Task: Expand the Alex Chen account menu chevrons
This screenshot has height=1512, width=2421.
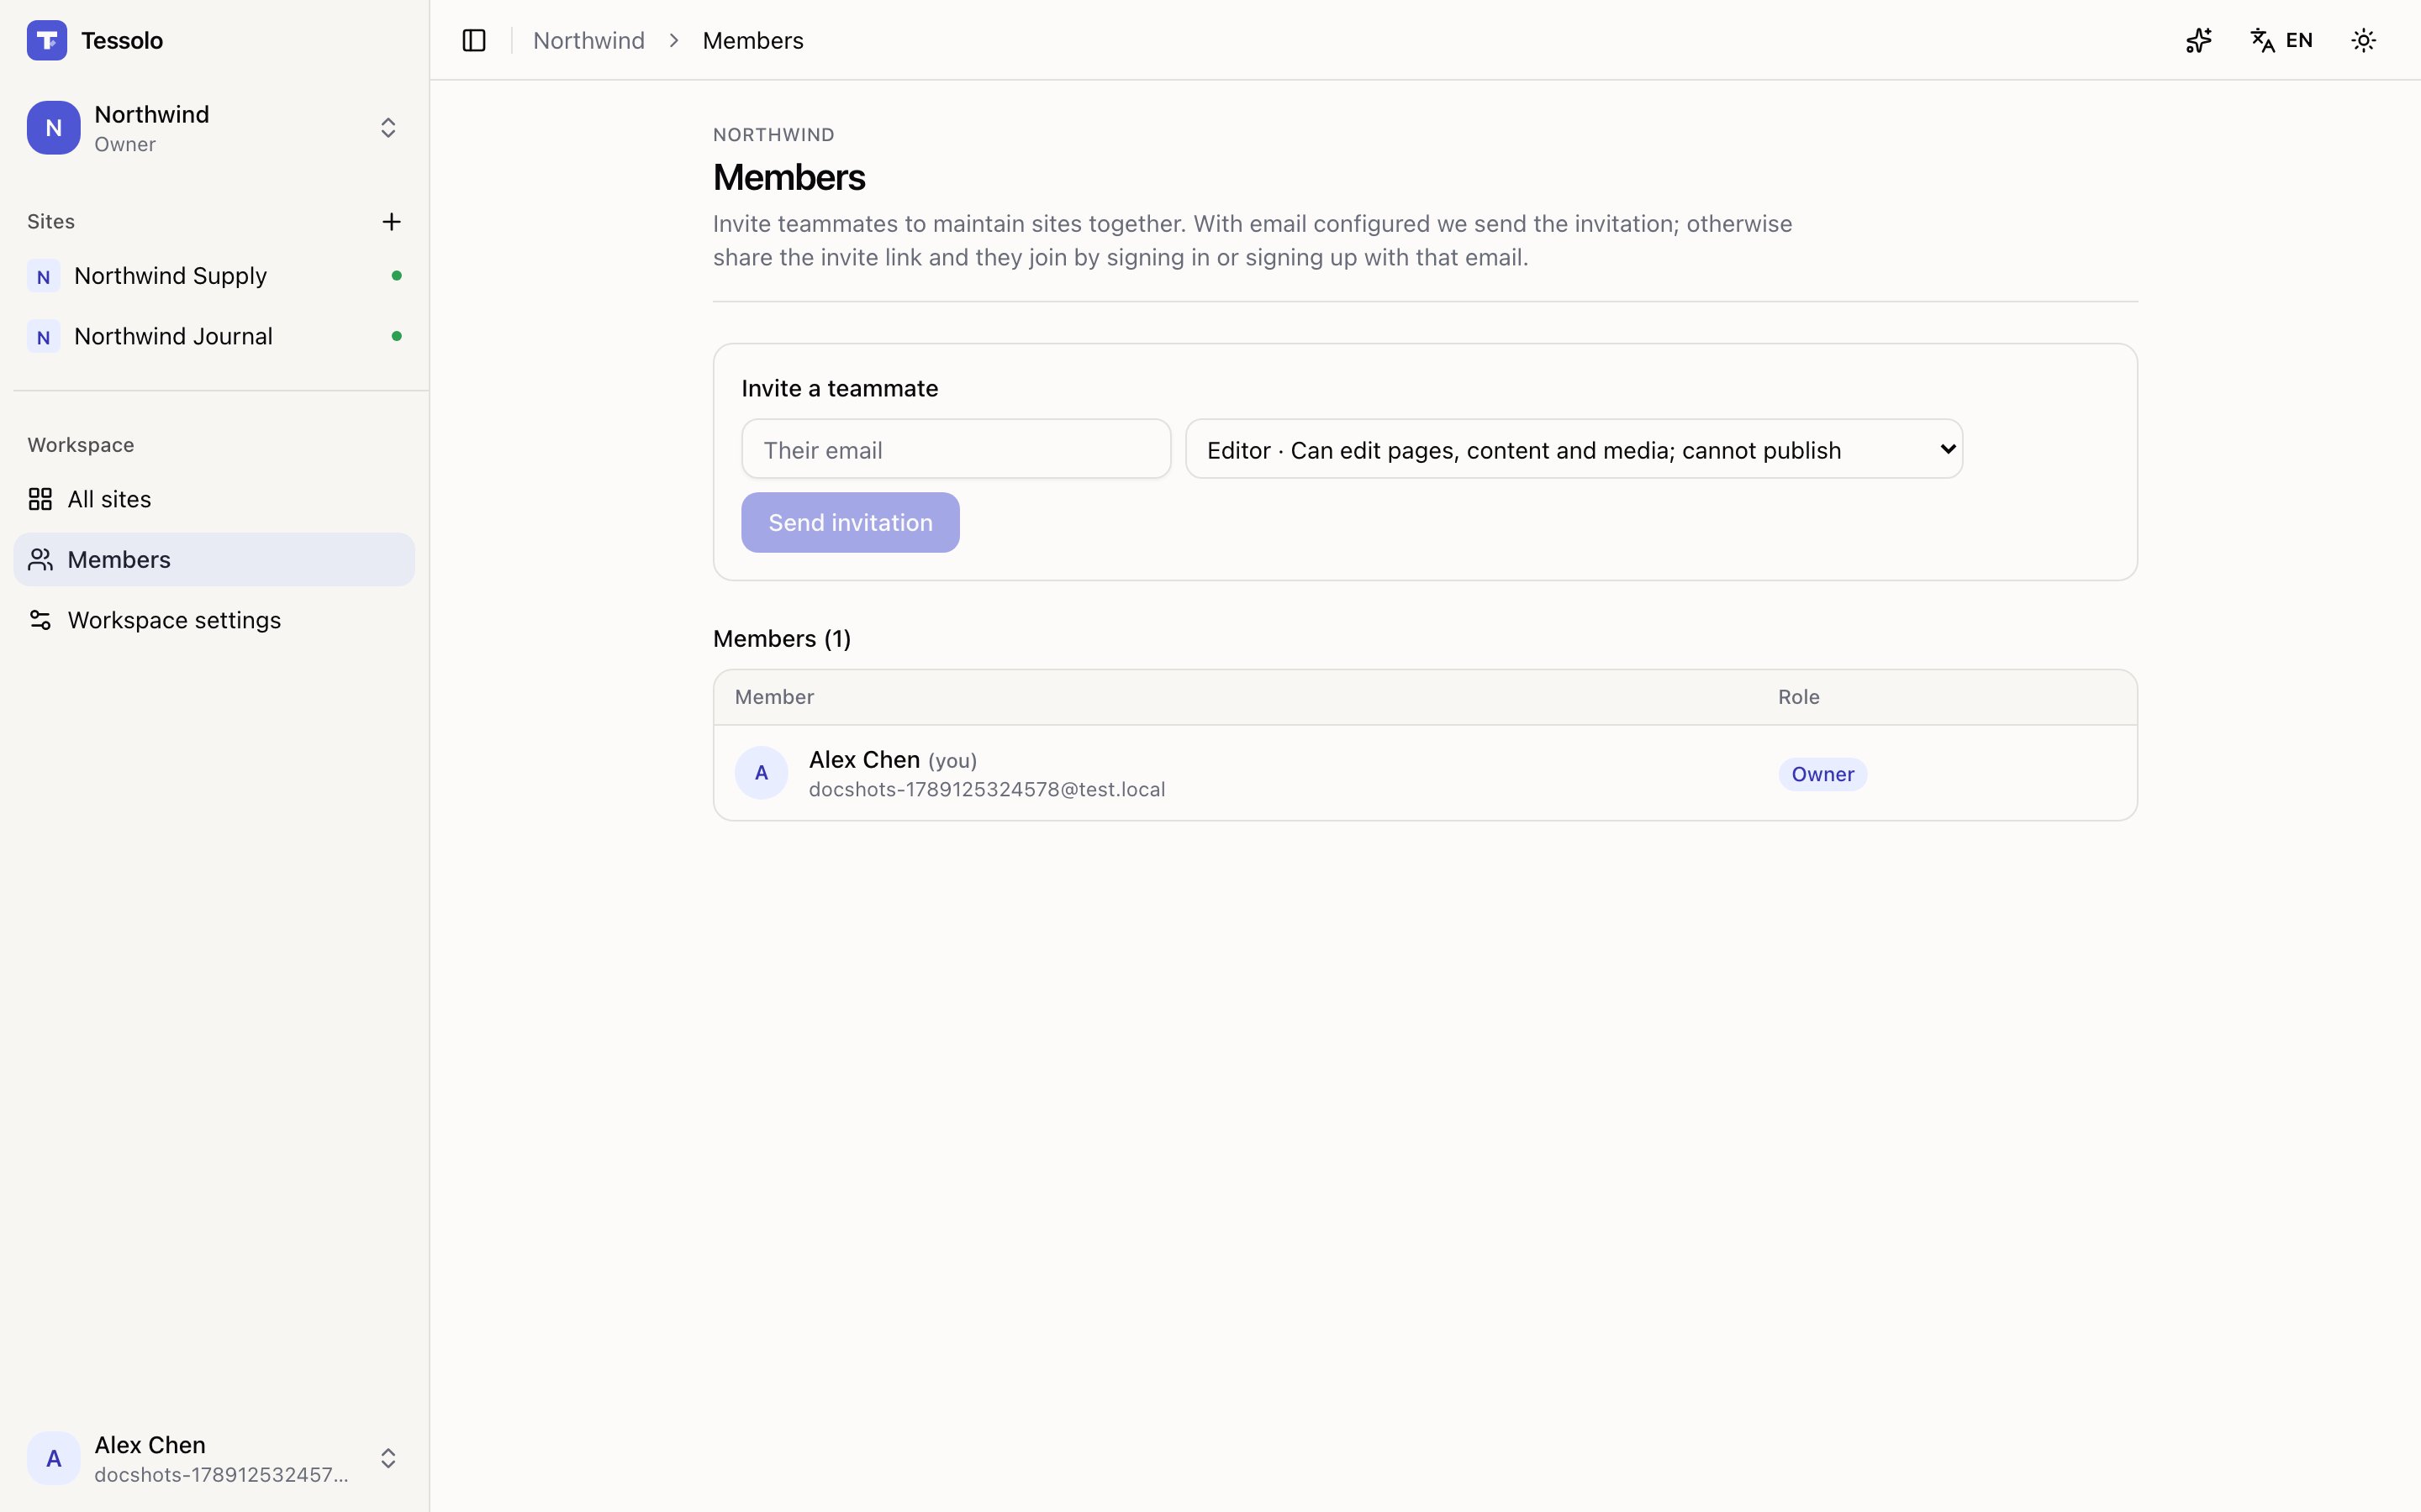Action: click(x=388, y=1458)
